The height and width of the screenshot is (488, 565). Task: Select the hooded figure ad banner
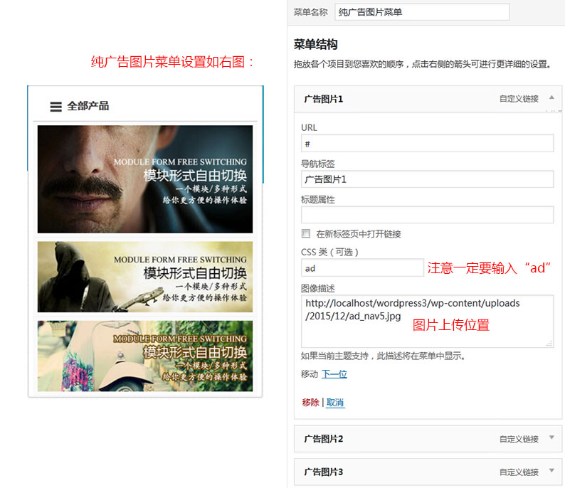[145, 277]
